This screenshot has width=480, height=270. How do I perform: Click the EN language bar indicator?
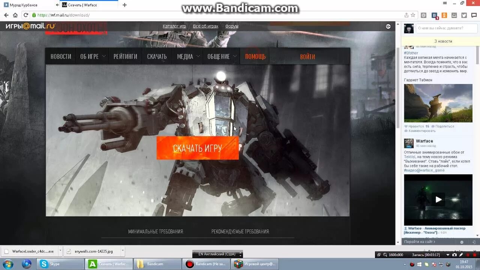[x=217, y=254]
